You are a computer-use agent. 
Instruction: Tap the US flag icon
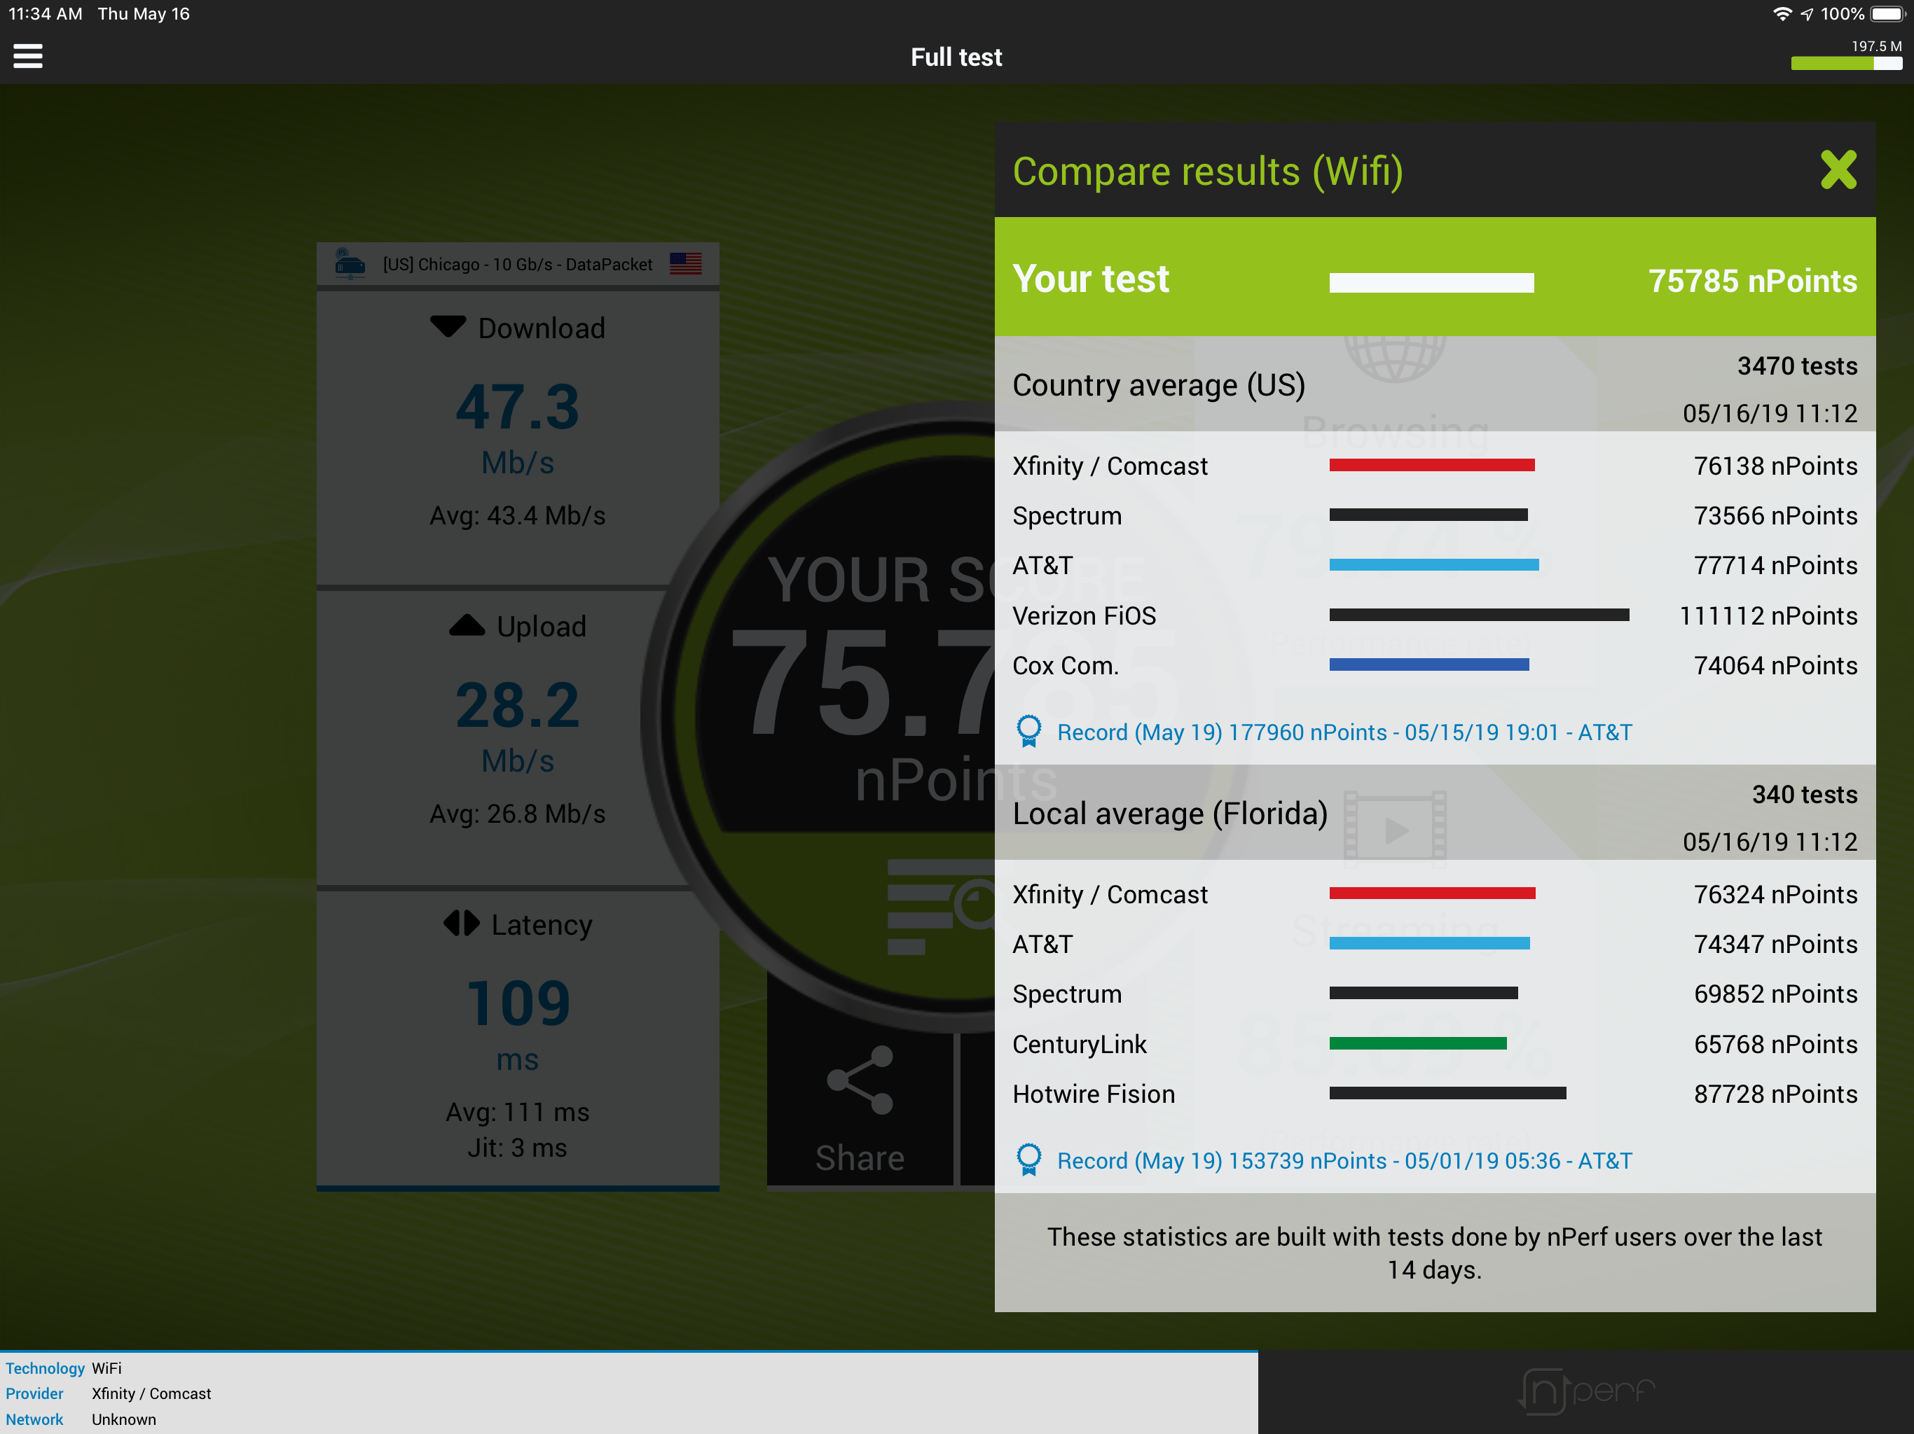tap(685, 263)
